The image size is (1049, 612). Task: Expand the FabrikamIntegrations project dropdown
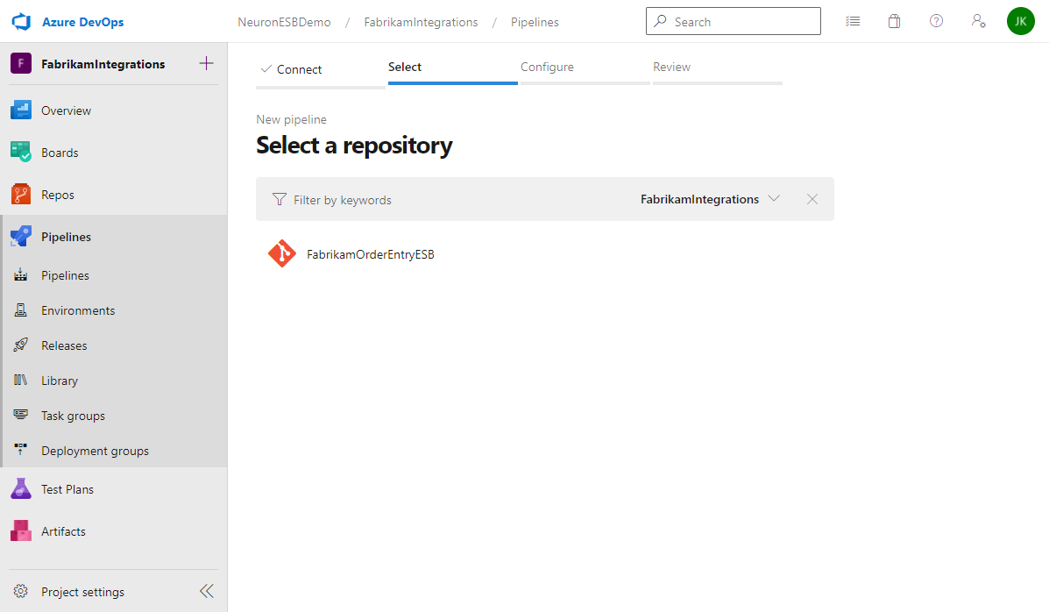710,199
